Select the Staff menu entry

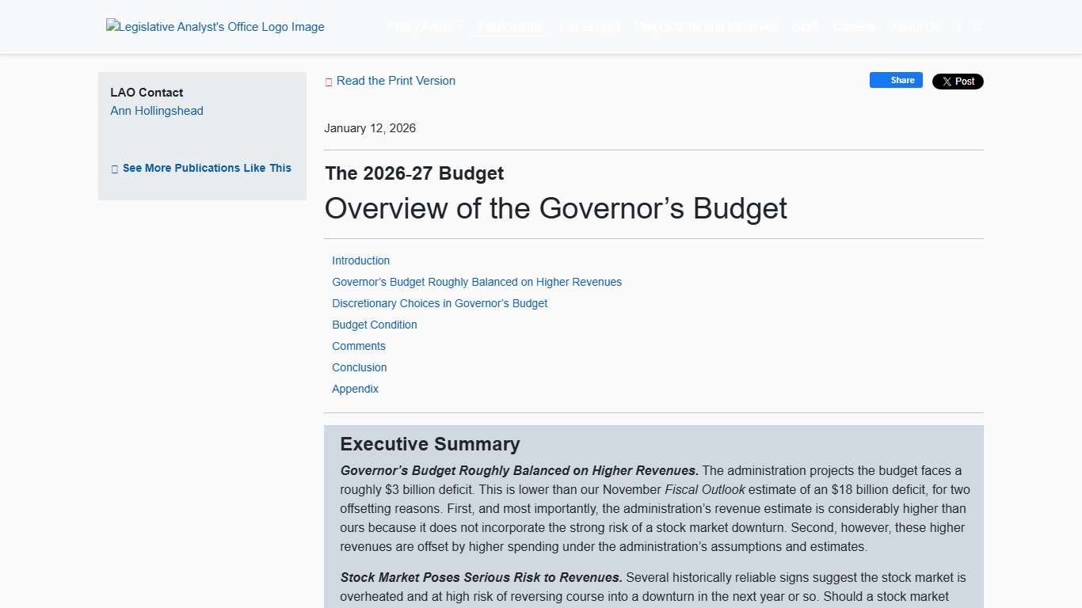(804, 26)
